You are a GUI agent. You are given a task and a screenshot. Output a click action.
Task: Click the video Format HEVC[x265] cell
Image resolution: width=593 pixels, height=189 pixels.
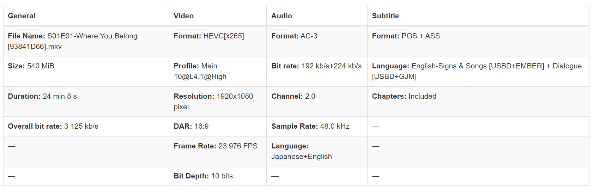pos(218,41)
